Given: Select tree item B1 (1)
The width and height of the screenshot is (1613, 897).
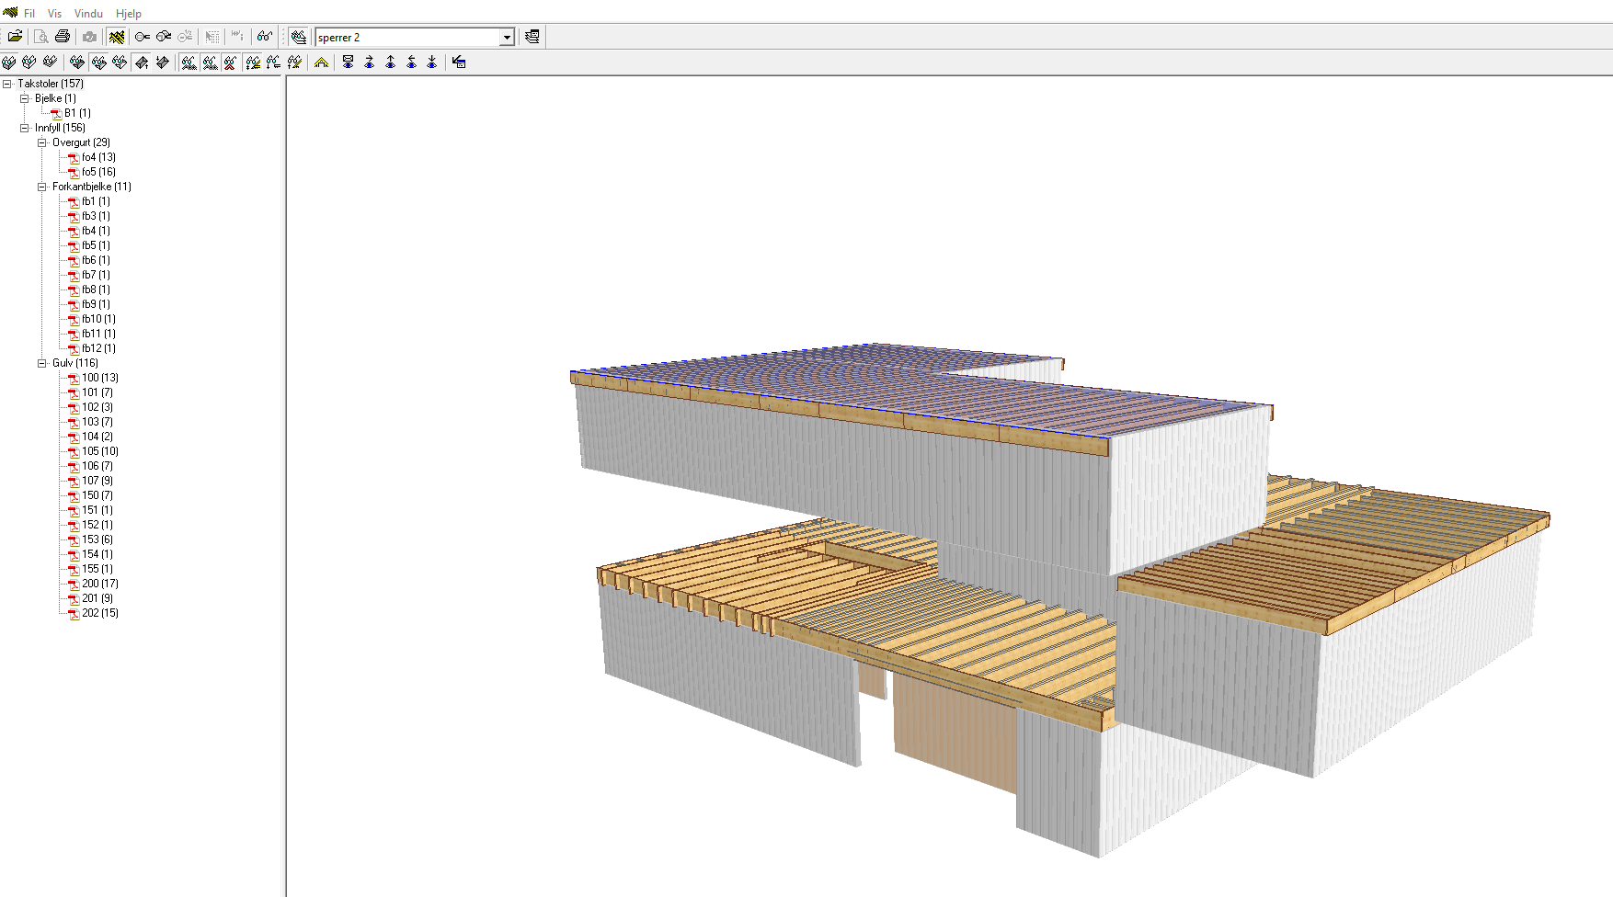Looking at the screenshot, I should click(77, 113).
